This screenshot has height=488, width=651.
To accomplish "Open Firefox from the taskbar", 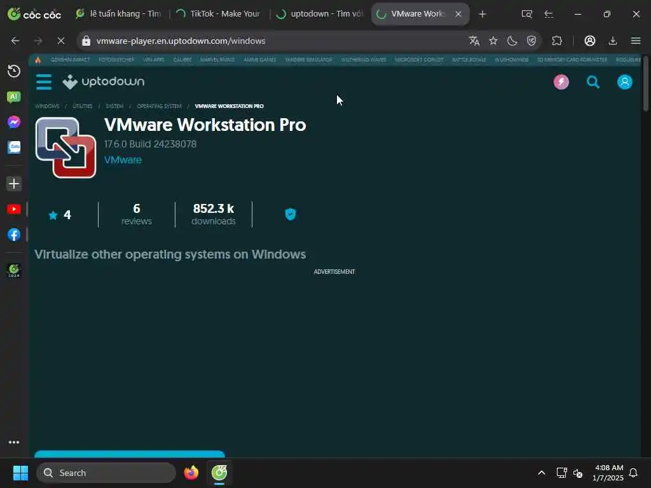I will coord(191,473).
